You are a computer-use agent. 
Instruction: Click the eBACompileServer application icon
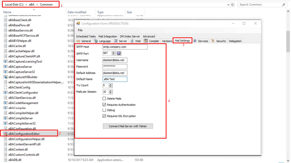[x=5, y=118]
